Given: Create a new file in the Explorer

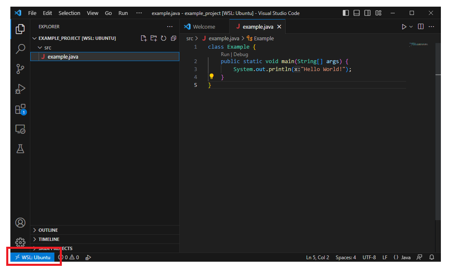Looking at the screenshot, I should pos(144,38).
